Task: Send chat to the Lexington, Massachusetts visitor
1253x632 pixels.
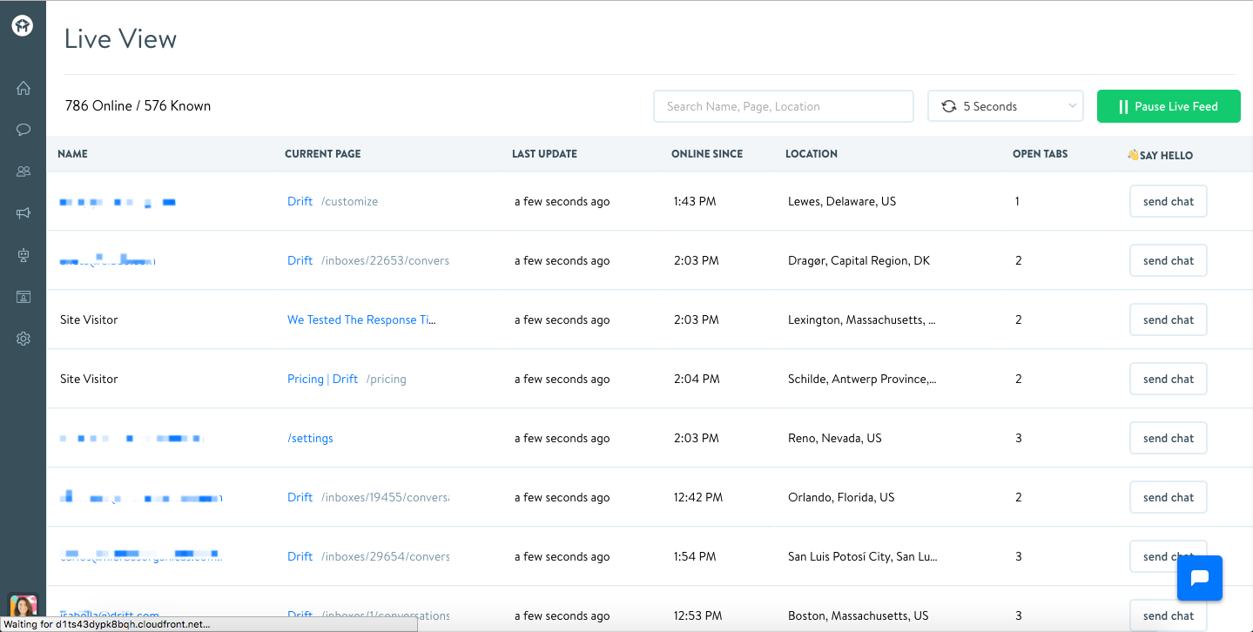Action: tap(1169, 319)
